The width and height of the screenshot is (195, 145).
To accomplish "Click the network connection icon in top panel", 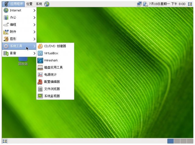I will [139, 4].
